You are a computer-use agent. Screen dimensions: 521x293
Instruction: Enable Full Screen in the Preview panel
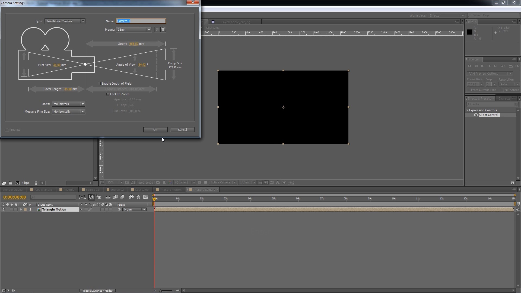pos(502,90)
